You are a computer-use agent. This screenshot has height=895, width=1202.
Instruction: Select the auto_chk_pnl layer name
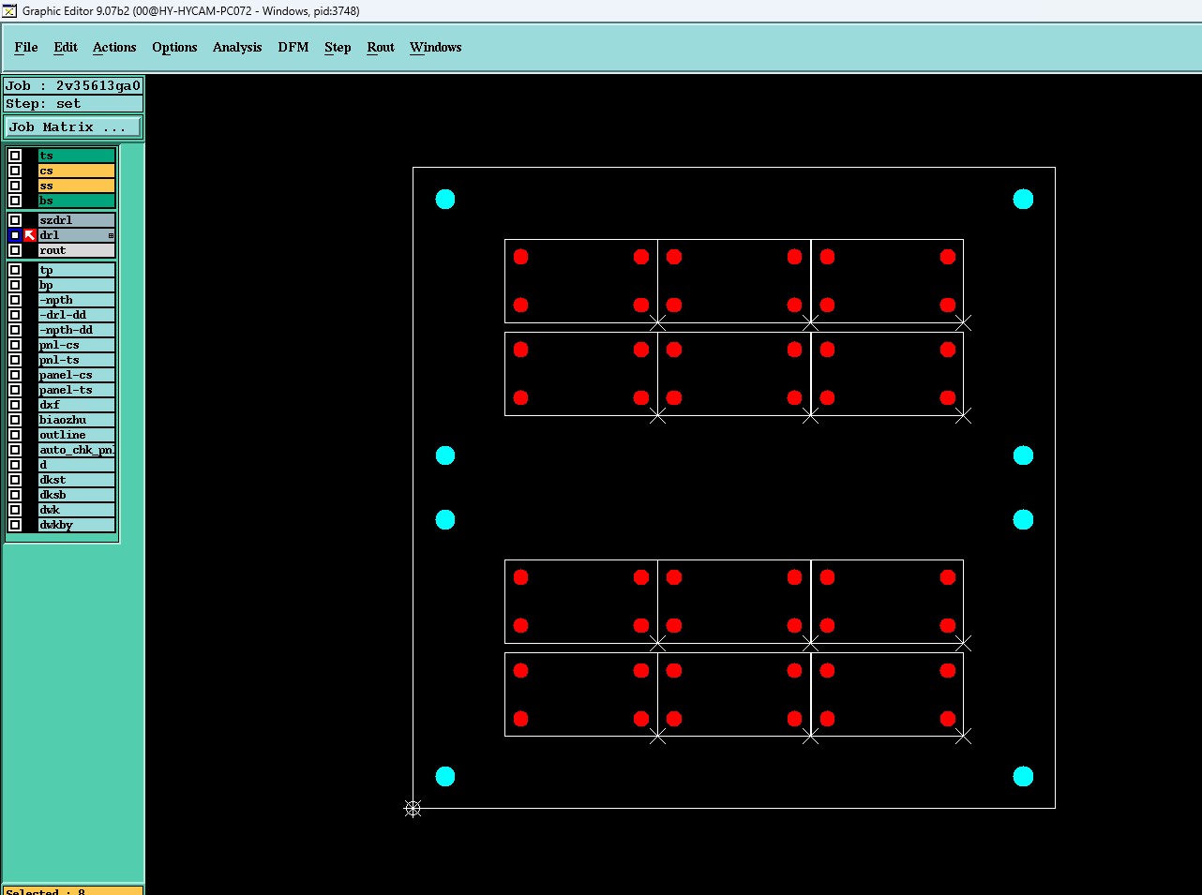[x=77, y=450]
